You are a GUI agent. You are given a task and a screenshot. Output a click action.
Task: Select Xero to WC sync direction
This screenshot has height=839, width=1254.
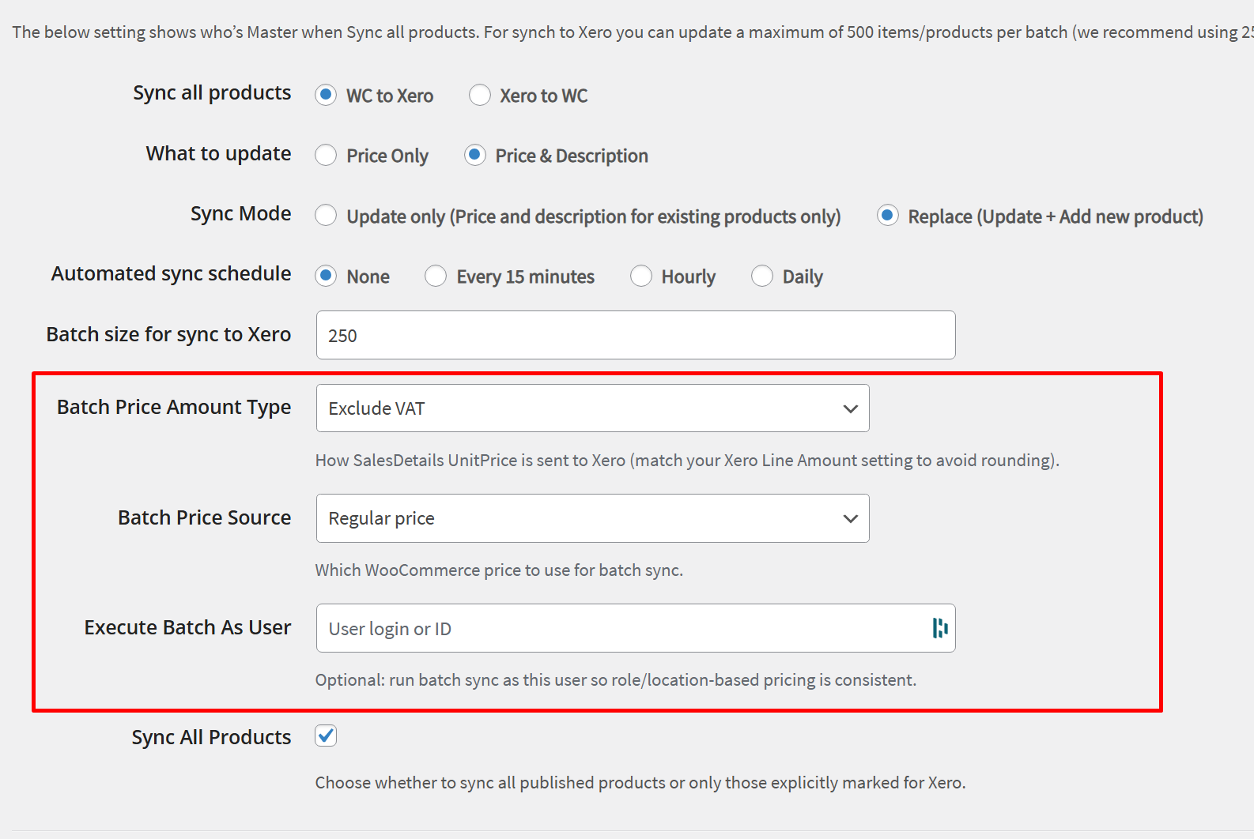(x=480, y=95)
